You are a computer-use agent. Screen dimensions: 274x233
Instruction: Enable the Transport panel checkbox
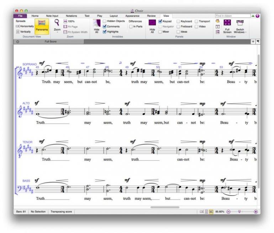coord(196,21)
